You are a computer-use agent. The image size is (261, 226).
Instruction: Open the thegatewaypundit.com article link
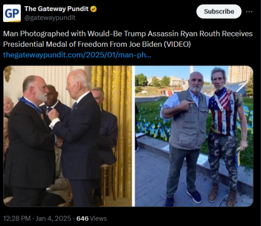[x=77, y=55]
